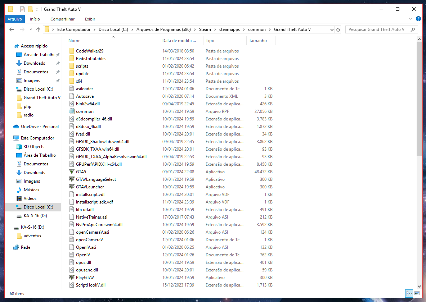The image size is (426, 302).
Task: Select the openCameraV.asi file
Action: (x=93, y=232)
